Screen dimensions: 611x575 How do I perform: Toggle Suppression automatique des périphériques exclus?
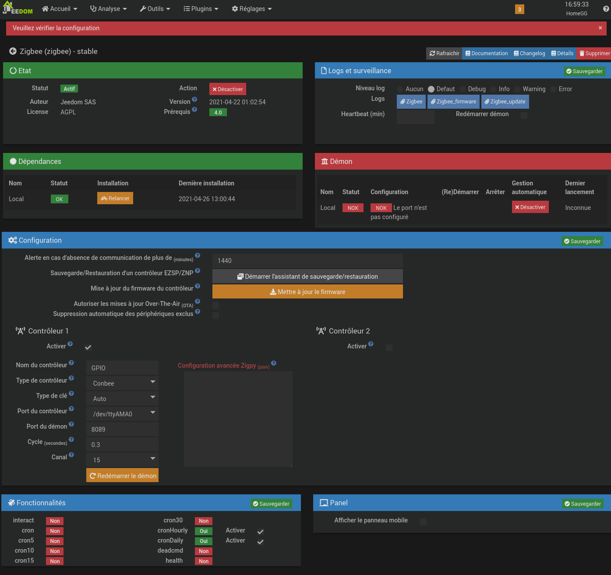pos(215,315)
